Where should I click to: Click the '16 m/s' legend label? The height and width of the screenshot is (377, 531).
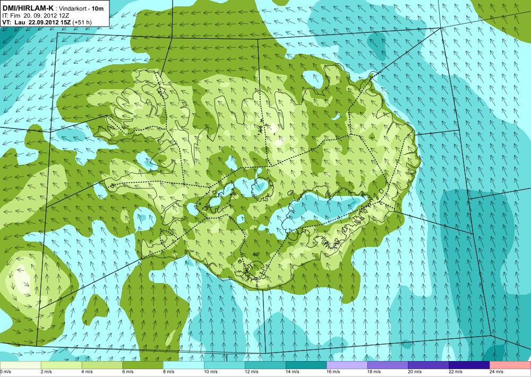333,372
